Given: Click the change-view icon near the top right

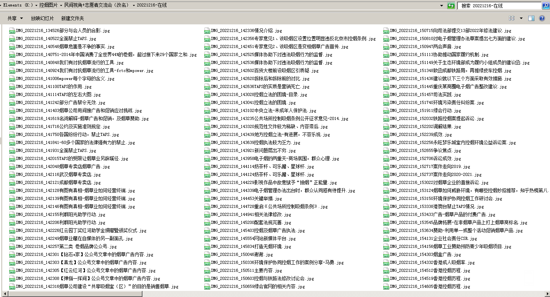Looking at the screenshot, I should pyautogui.click(x=512, y=18).
